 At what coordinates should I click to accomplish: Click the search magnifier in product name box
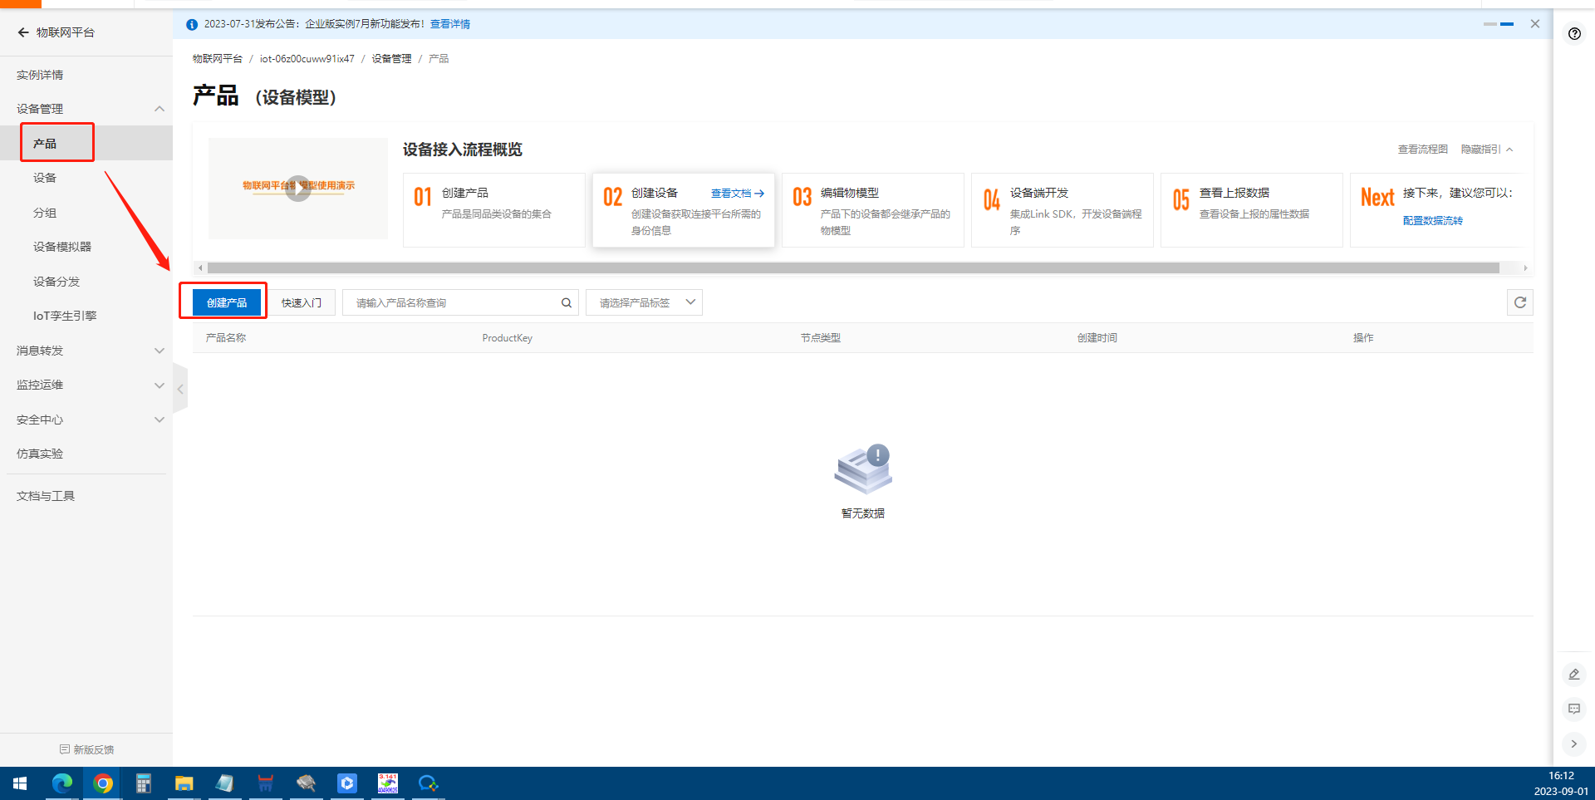(x=566, y=302)
